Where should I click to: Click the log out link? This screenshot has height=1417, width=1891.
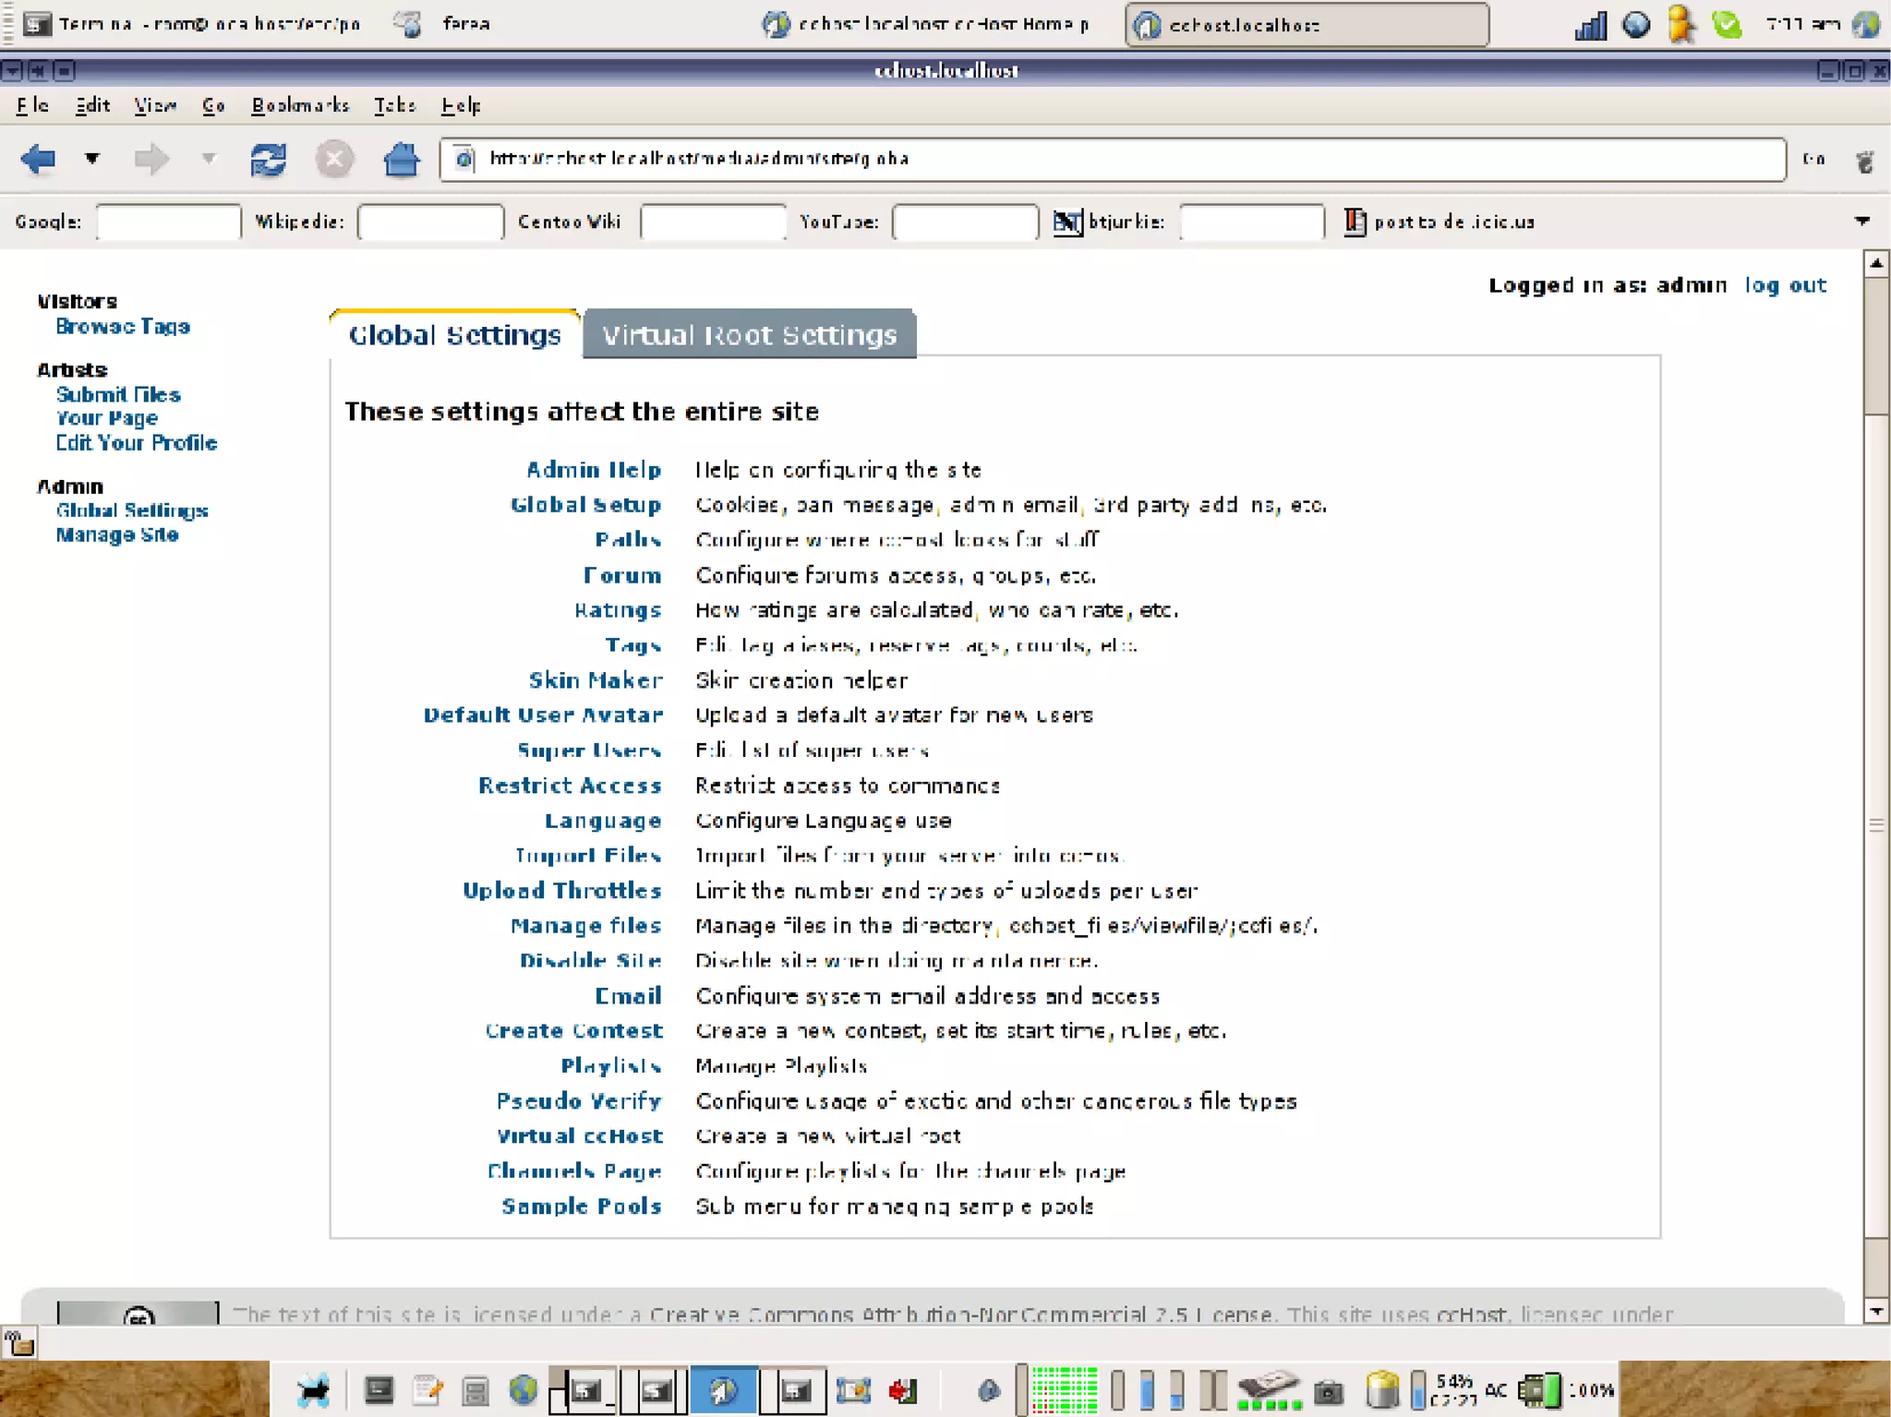tap(1785, 285)
